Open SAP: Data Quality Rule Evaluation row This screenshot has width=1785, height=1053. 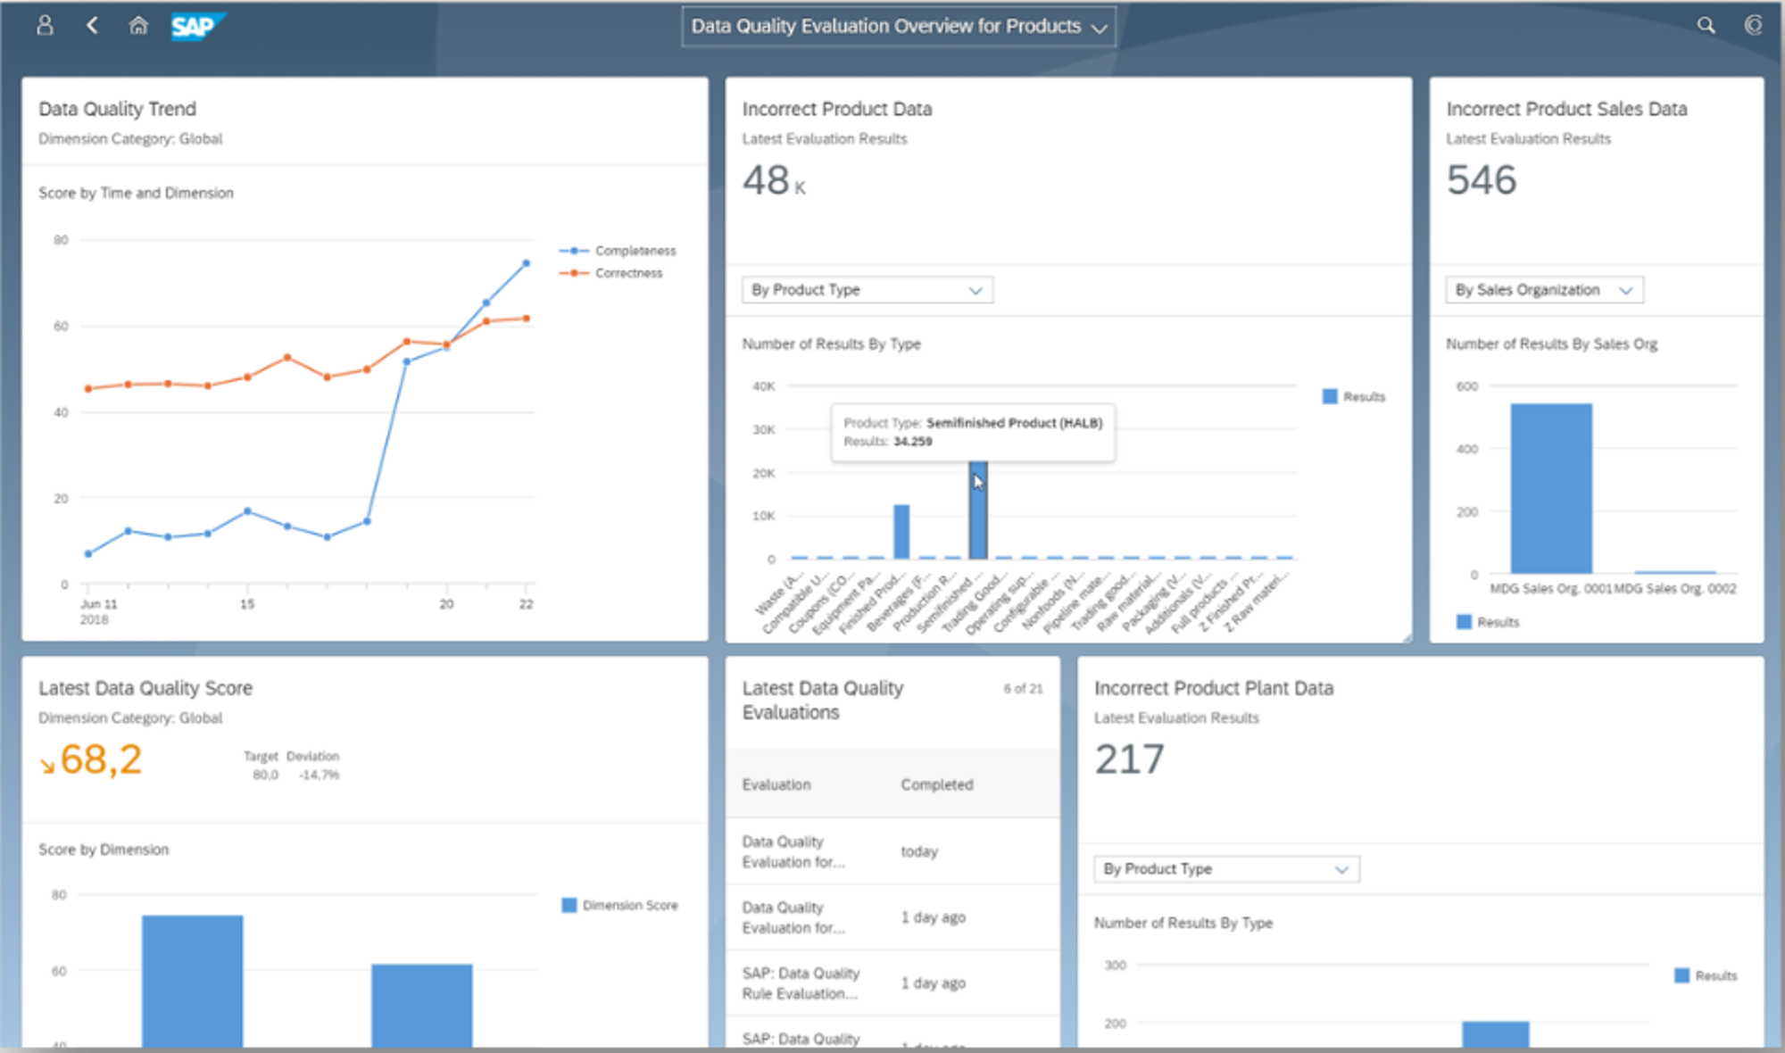(892, 983)
